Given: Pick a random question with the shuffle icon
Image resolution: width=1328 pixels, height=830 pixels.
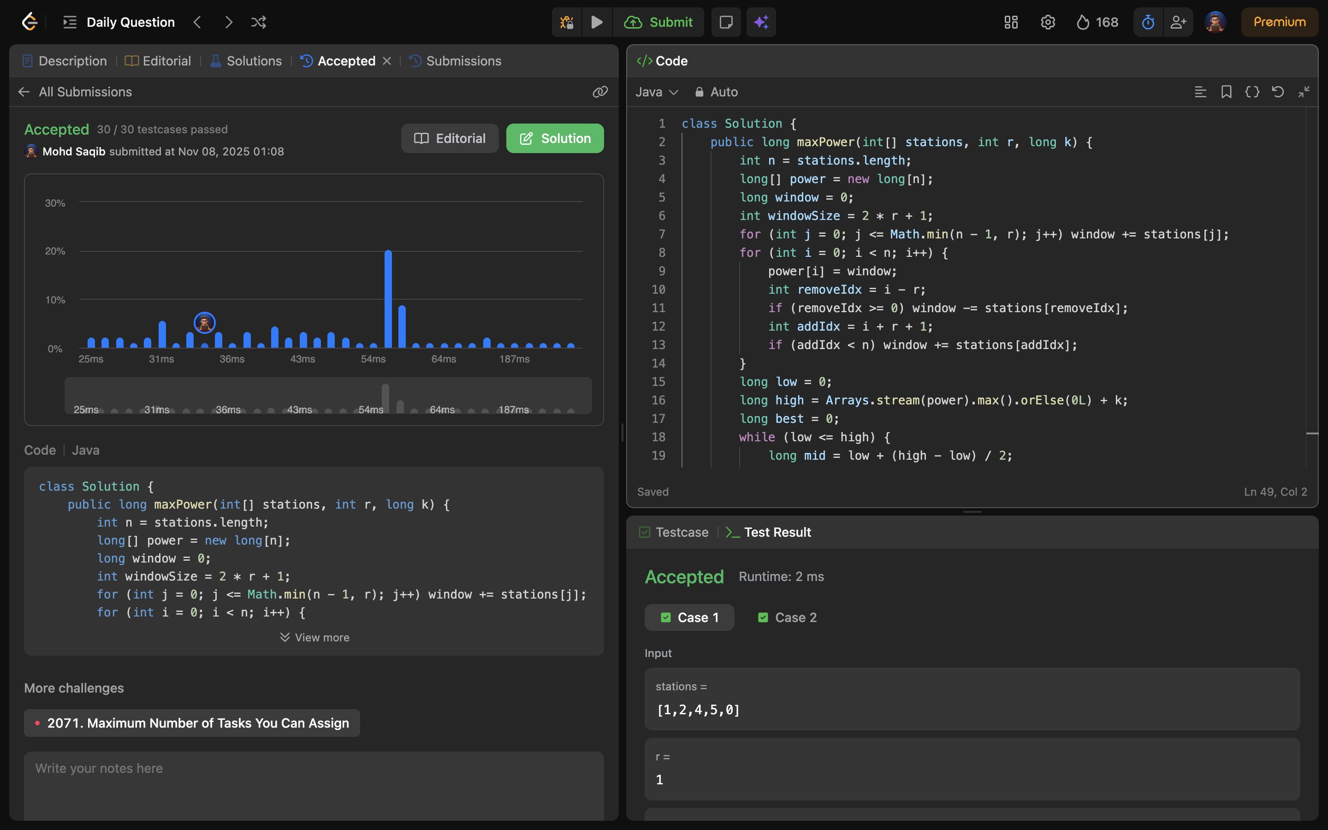Looking at the screenshot, I should click(x=259, y=22).
